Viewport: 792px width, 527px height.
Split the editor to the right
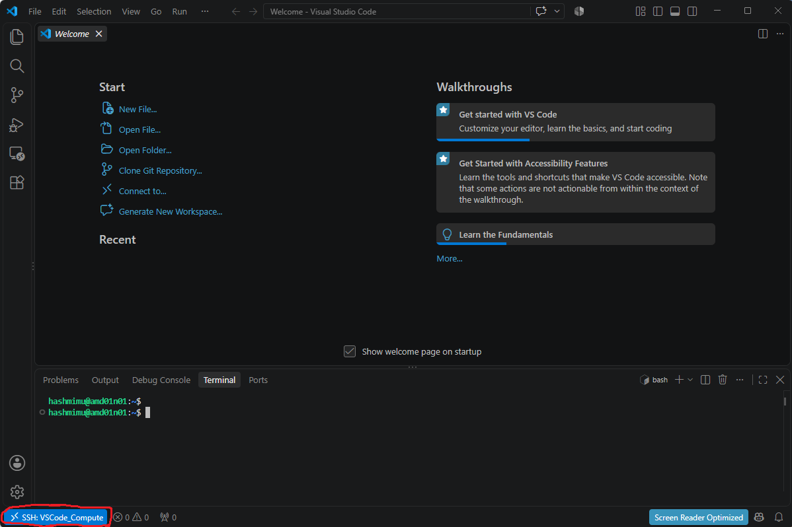pos(763,34)
